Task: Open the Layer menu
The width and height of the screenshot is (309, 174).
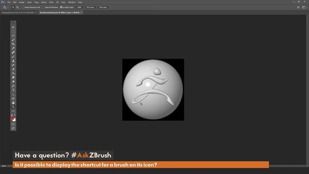Action: 29,2
